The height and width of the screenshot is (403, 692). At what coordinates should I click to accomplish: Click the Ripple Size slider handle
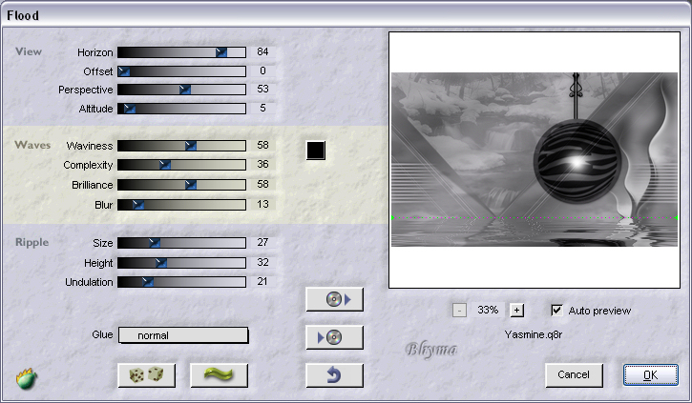[x=155, y=243]
